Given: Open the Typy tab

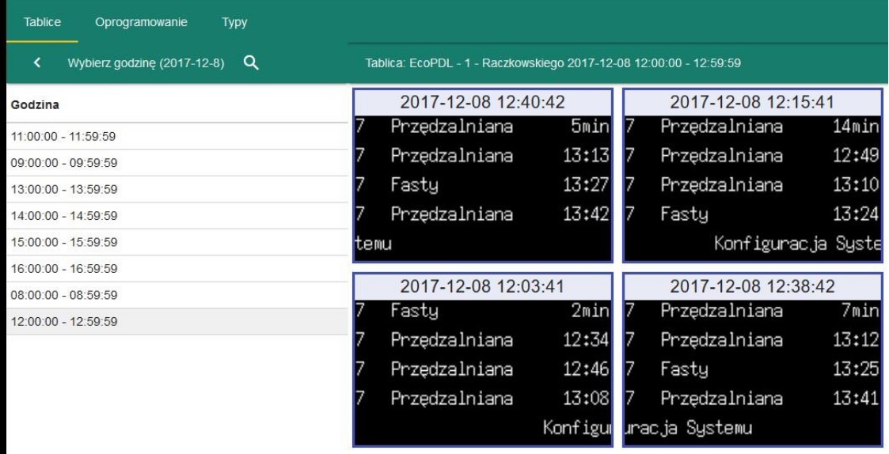Looking at the screenshot, I should click(234, 23).
